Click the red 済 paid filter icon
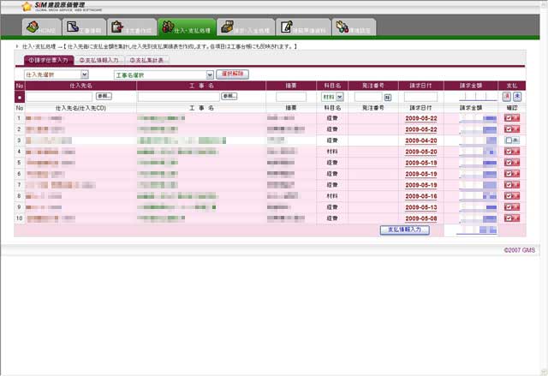548x376 pixels. [506, 97]
